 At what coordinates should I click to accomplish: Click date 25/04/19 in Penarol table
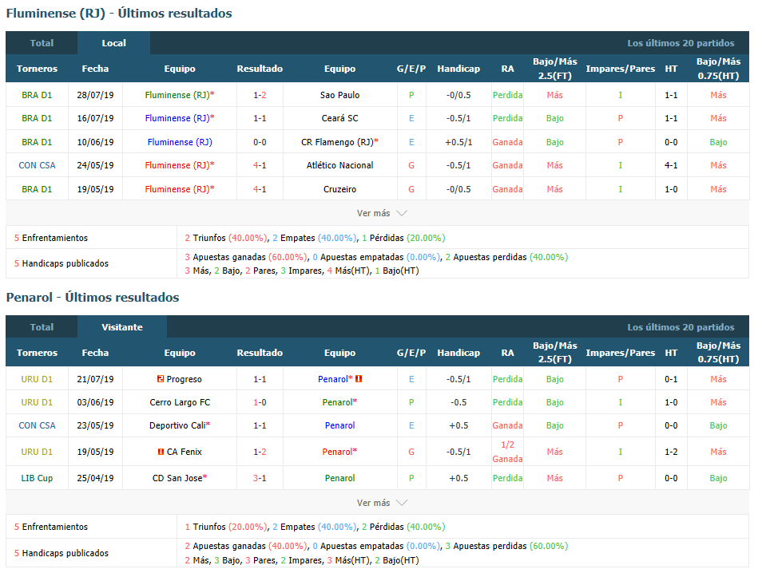click(95, 478)
